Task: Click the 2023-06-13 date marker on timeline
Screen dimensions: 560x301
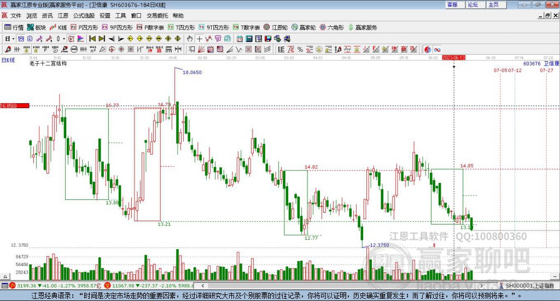Action: 453,57
